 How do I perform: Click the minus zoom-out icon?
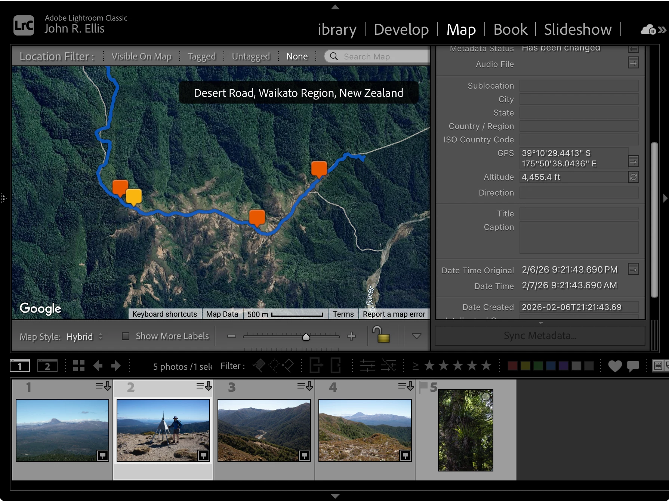click(x=232, y=336)
